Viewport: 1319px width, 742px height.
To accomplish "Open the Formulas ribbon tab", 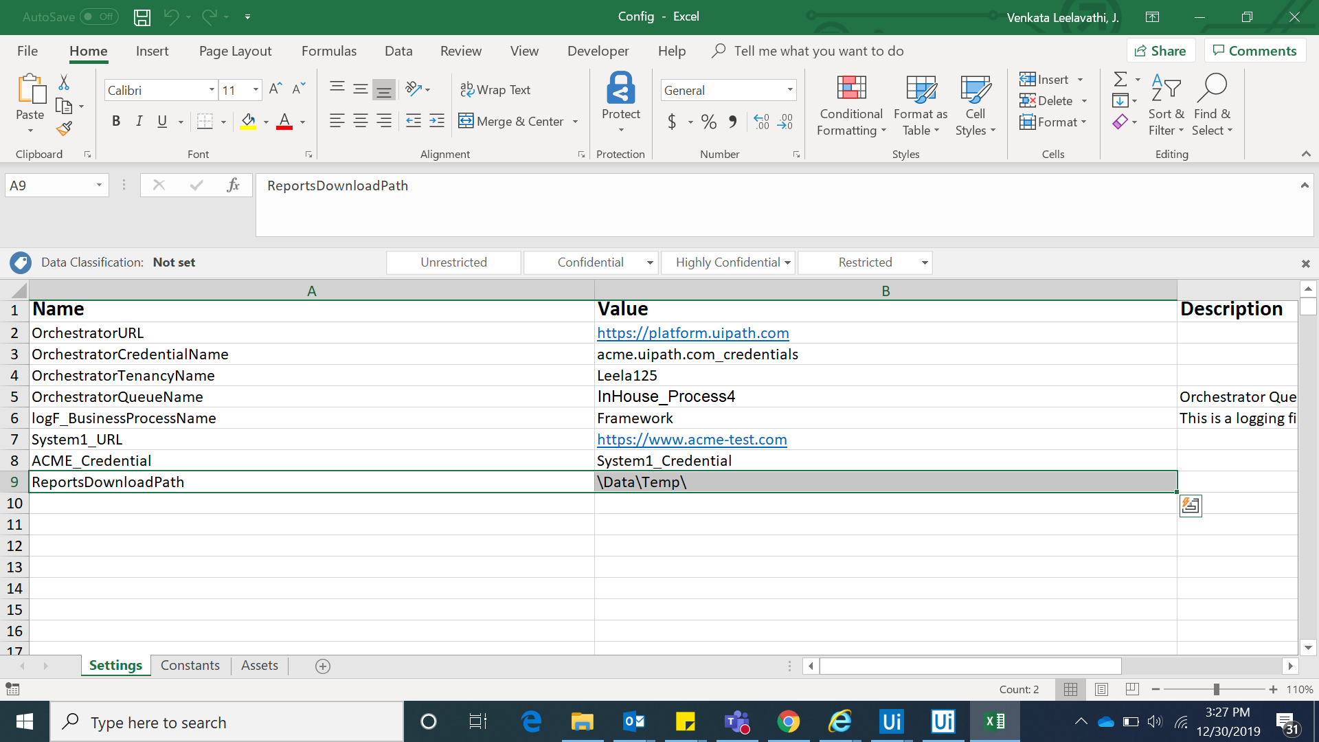I will point(329,51).
